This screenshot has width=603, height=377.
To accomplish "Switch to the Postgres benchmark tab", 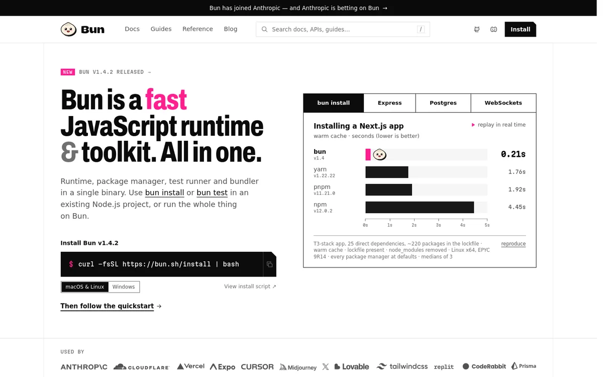I will coord(443,103).
